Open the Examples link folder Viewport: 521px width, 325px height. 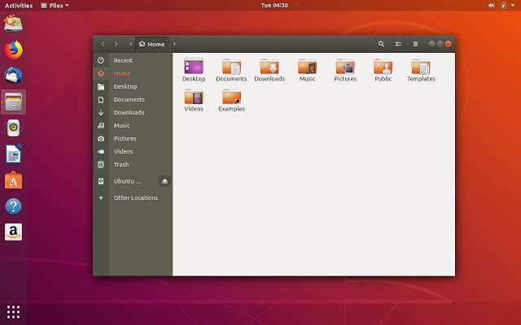tap(231, 97)
